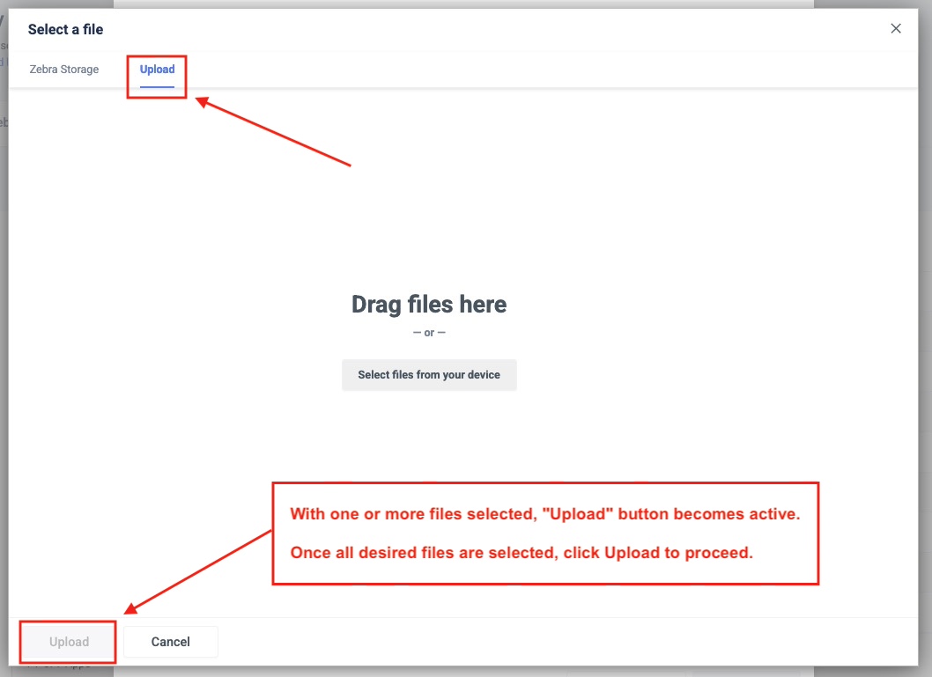Click the Drag files here heading

[x=429, y=305]
